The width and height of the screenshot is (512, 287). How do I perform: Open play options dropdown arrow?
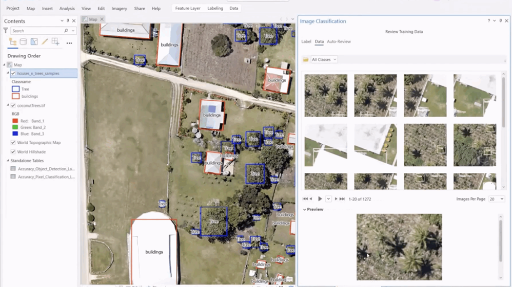click(x=328, y=198)
